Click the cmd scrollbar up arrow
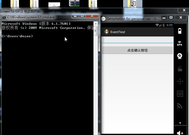This screenshot has width=189, height=135. coord(96,24)
